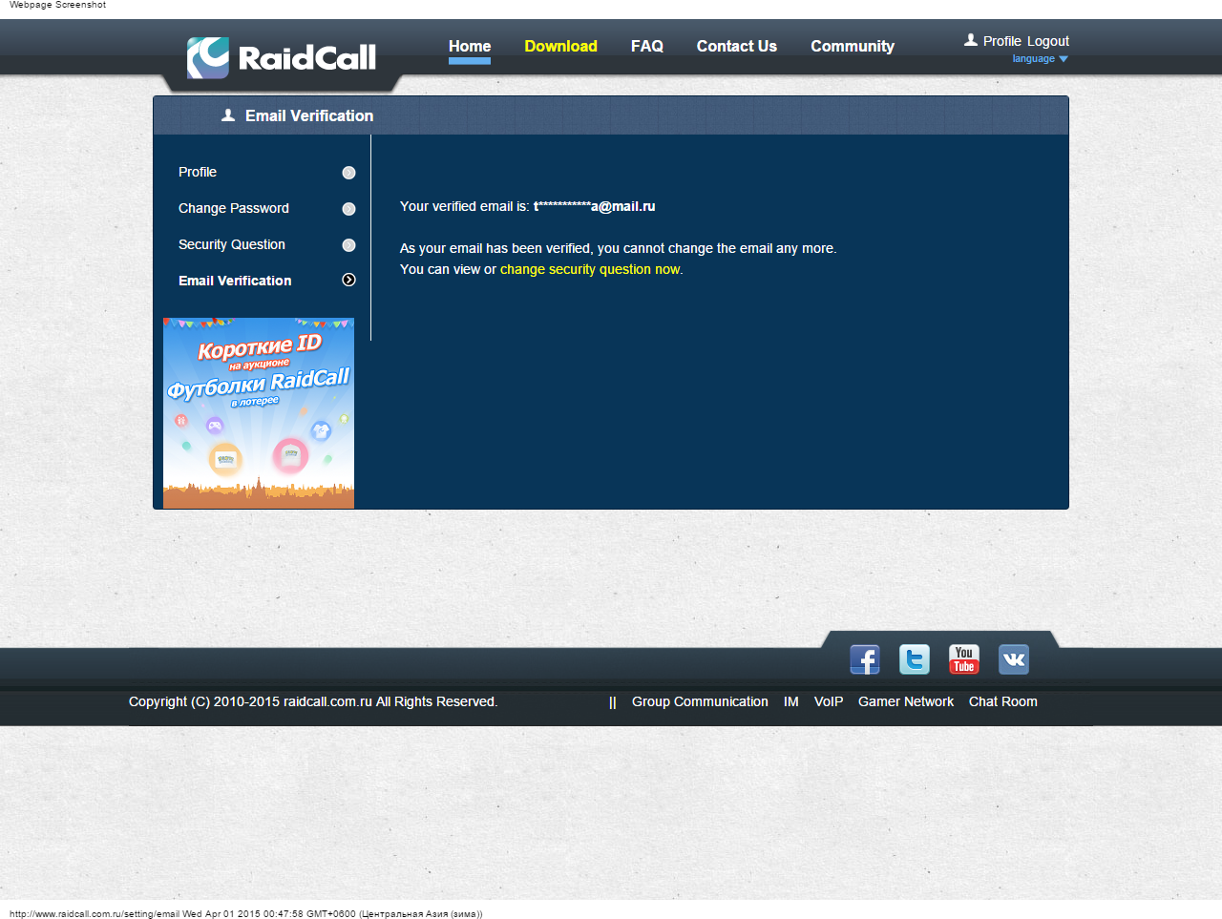This screenshot has height=919, width=1222.
Task: Open the VK social icon
Action: (1014, 659)
